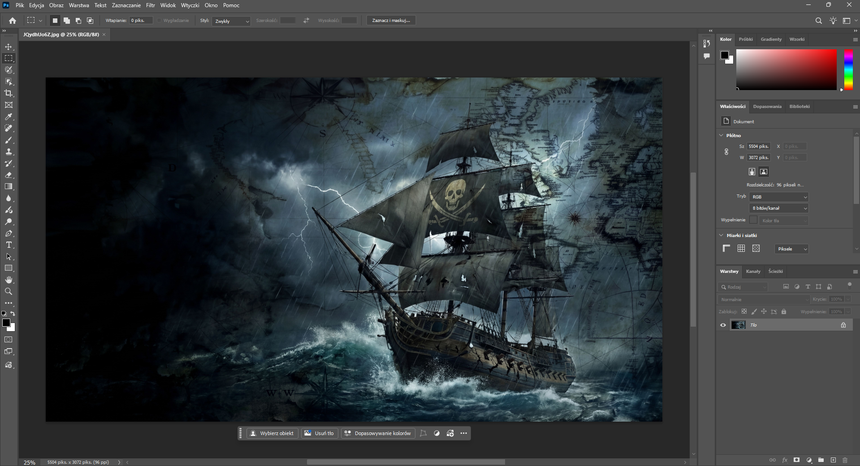Open the Warstwa menu

point(79,5)
